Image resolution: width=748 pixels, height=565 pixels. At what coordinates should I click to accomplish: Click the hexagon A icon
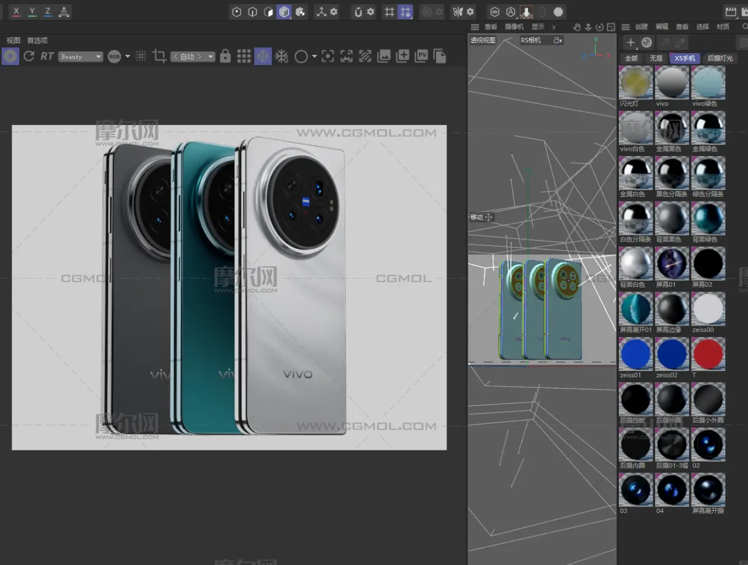[x=511, y=12]
